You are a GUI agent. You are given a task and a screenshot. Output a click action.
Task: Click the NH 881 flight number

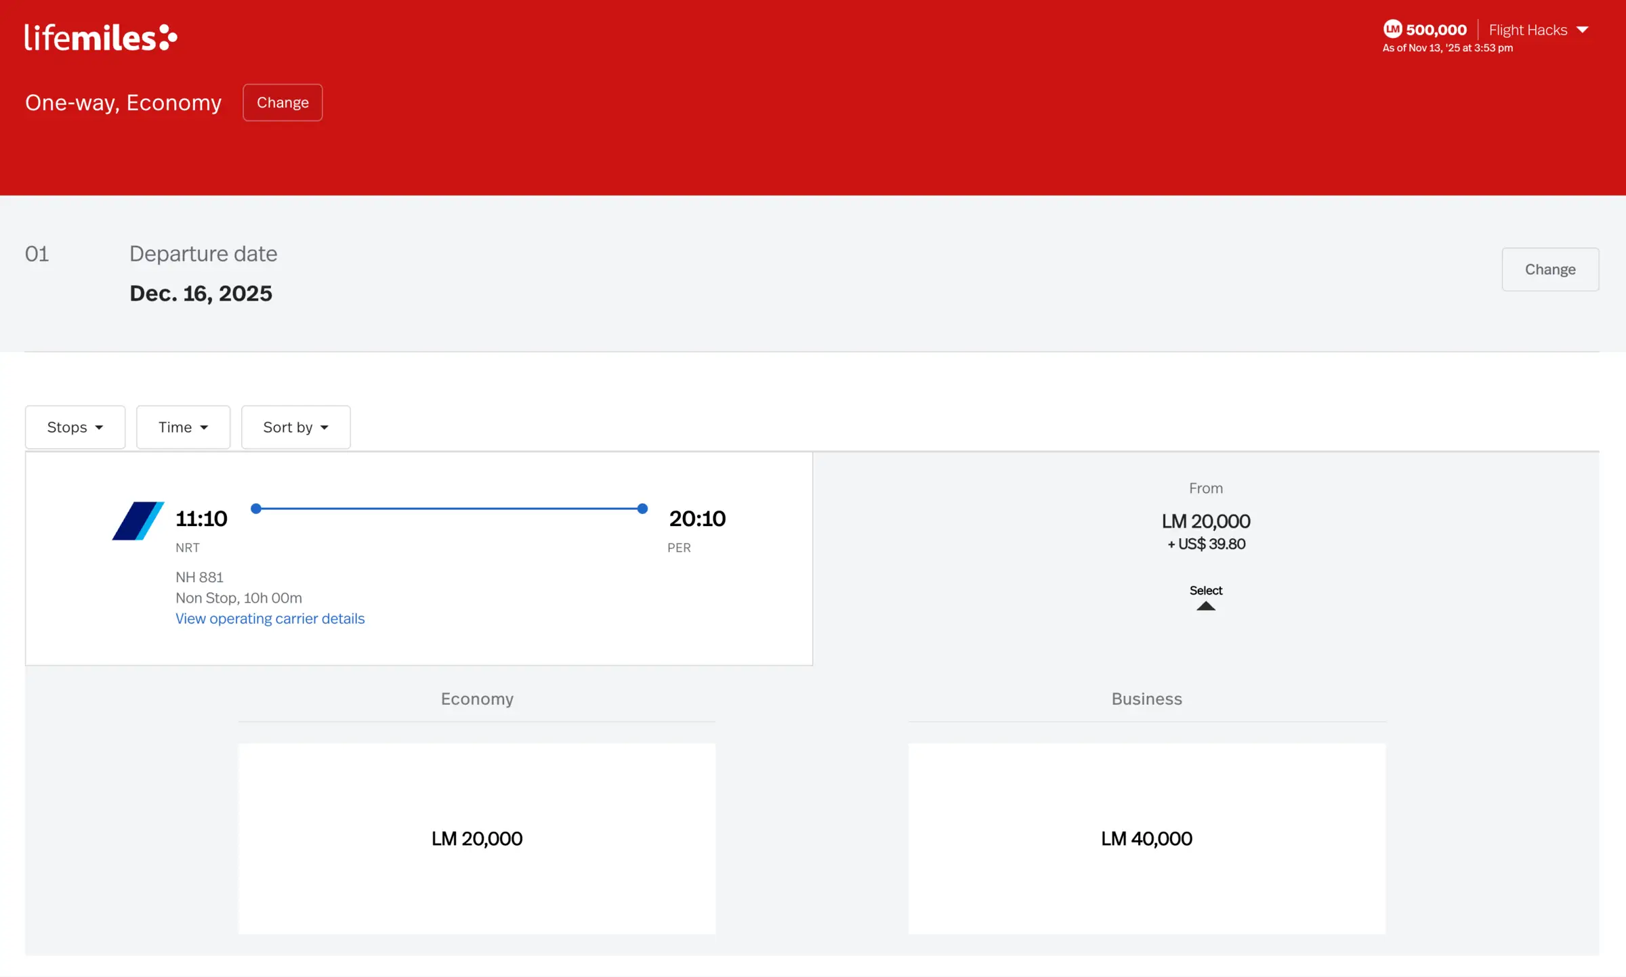(199, 578)
